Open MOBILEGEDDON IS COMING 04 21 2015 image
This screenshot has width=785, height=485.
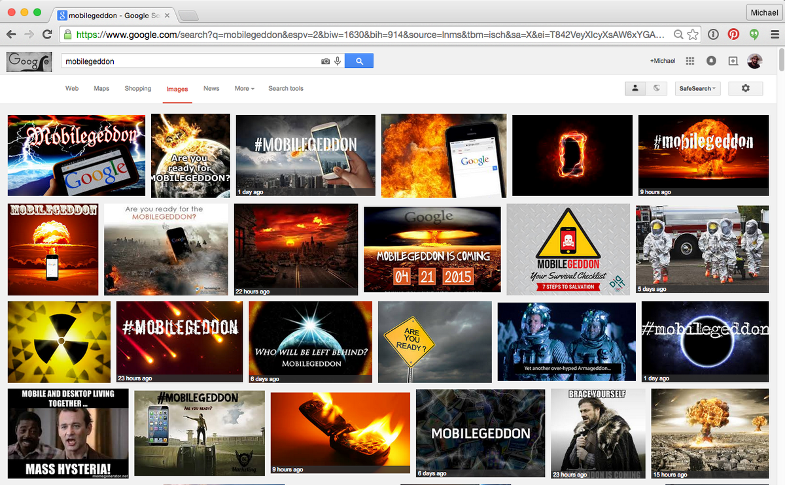[x=432, y=250]
